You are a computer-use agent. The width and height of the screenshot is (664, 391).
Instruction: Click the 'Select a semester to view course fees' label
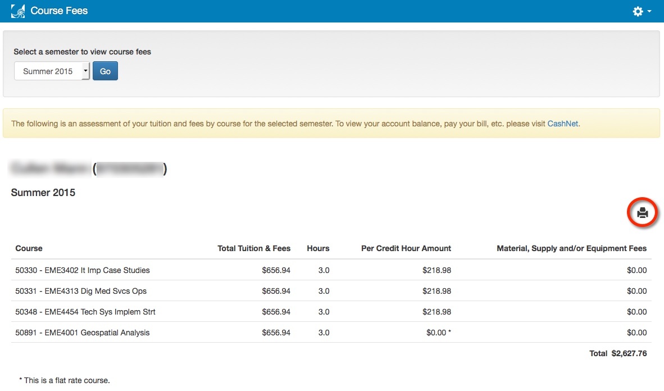(x=82, y=52)
